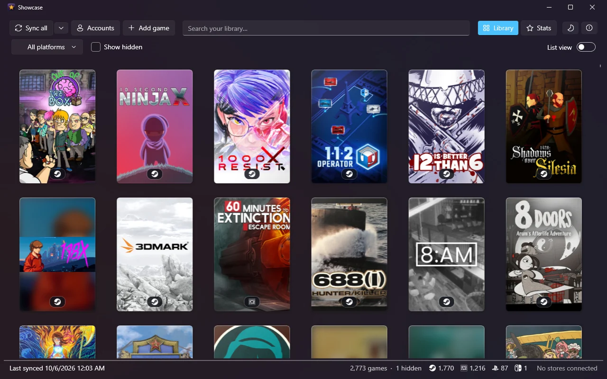This screenshot has width=607, height=379.
Task: Click the Steam icon in status bar
Action: (x=432, y=368)
